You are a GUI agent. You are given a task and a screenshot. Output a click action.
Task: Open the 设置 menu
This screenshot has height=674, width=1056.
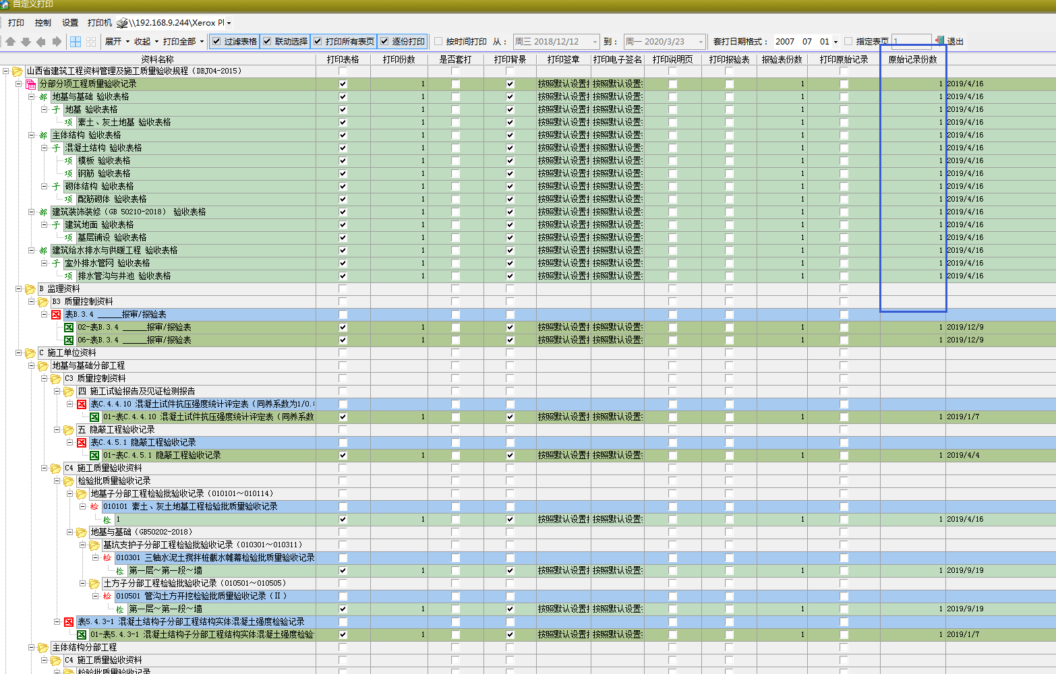70,23
